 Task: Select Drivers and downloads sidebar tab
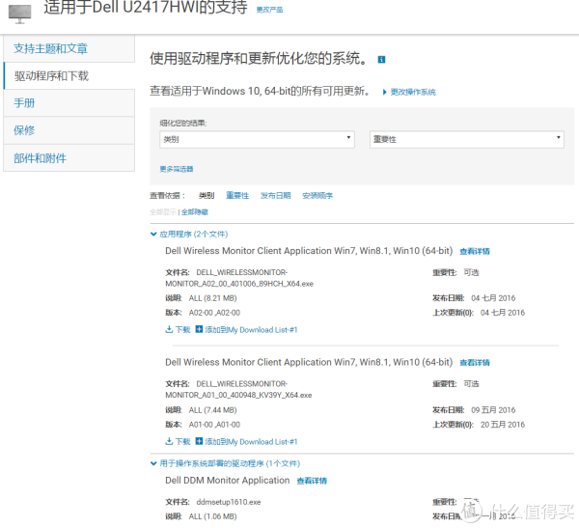click(x=69, y=75)
